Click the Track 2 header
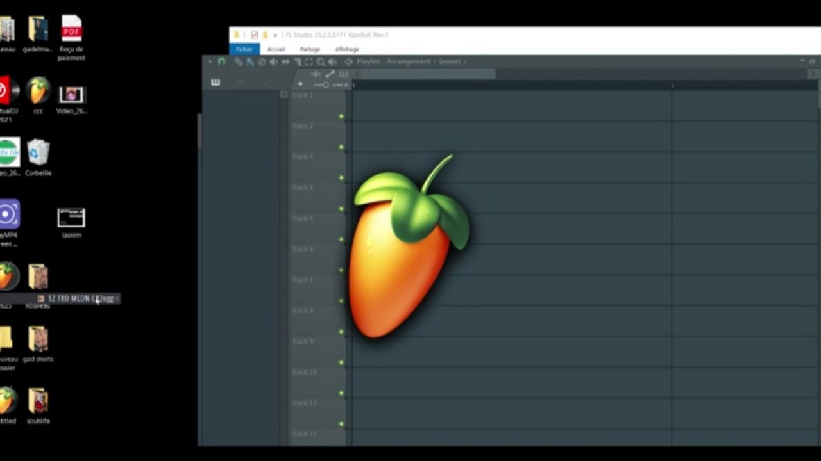The height and width of the screenshot is (461, 821). click(317, 136)
